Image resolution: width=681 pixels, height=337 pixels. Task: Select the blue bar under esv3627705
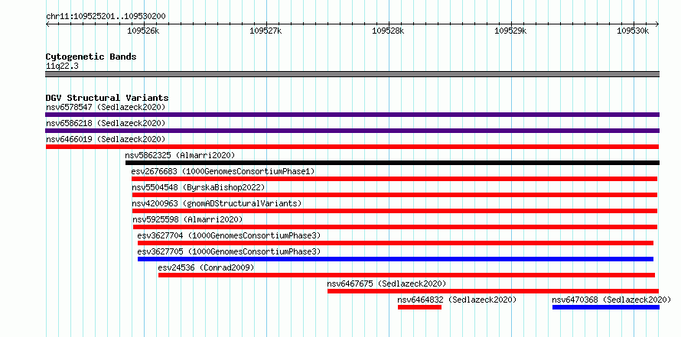coord(396,259)
